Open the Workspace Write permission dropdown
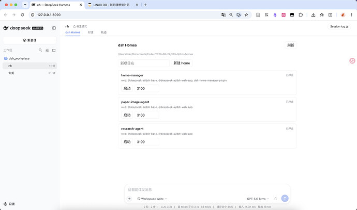 point(152,199)
